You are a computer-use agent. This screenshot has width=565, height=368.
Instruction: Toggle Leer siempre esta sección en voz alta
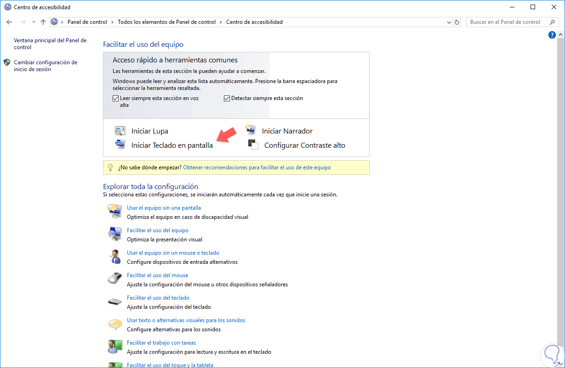pos(115,98)
